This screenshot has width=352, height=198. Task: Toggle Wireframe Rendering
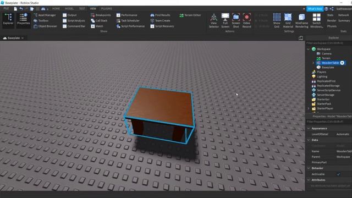(301, 21)
